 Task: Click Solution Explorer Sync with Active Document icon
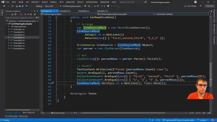25,14
